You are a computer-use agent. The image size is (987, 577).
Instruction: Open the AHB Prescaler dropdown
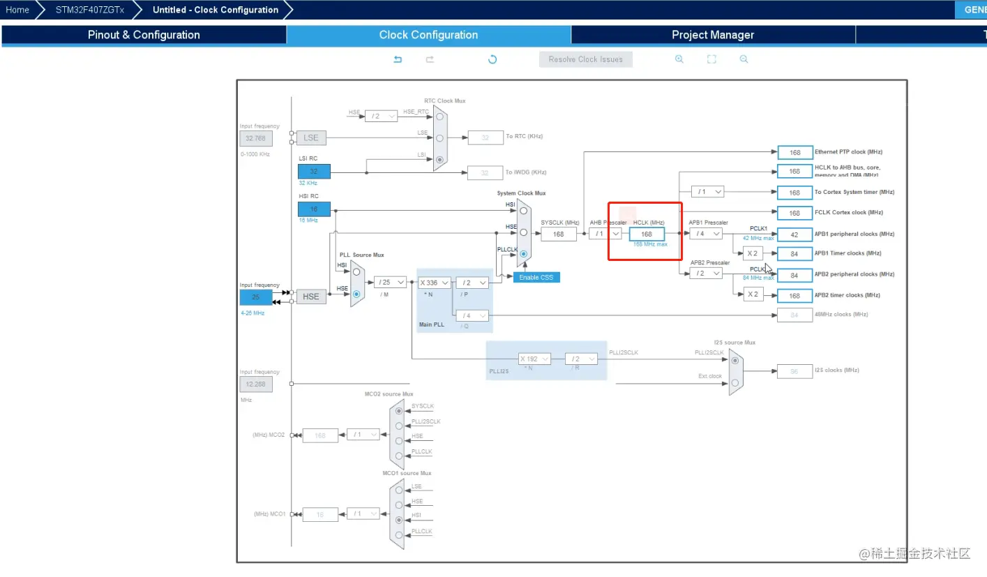pyautogui.click(x=604, y=234)
